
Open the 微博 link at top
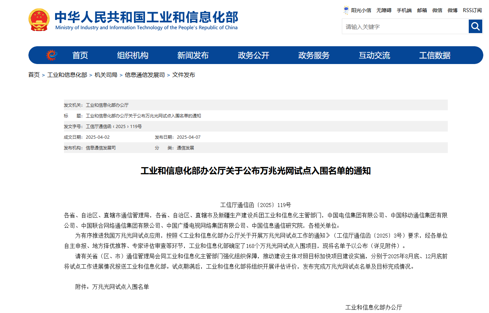click(452, 10)
